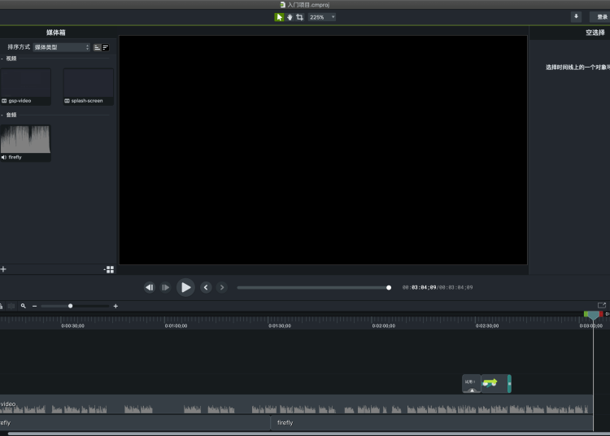Switch media bin to grid view
This screenshot has width=610, height=436.
pyautogui.click(x=110, y=269)
